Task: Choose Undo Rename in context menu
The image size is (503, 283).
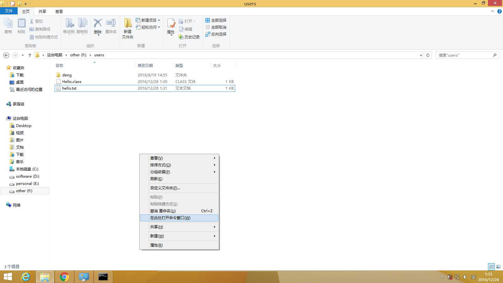Action: [x=179, y=211]
